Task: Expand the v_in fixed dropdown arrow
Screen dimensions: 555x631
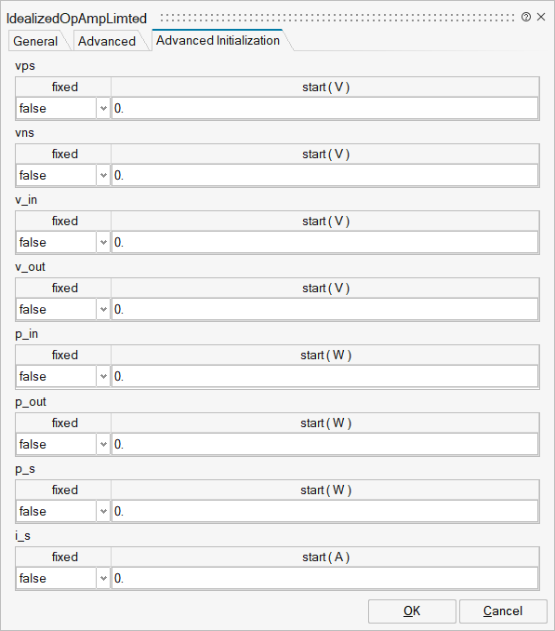Action: (103, 242)
